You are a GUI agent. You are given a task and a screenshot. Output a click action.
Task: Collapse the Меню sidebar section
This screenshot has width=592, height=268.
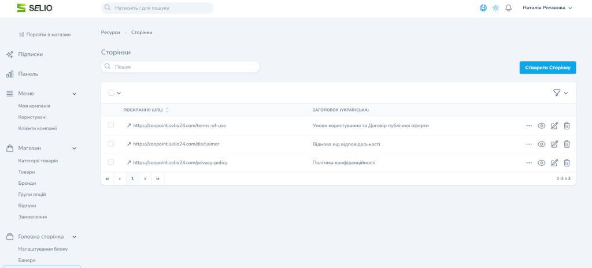74,94
